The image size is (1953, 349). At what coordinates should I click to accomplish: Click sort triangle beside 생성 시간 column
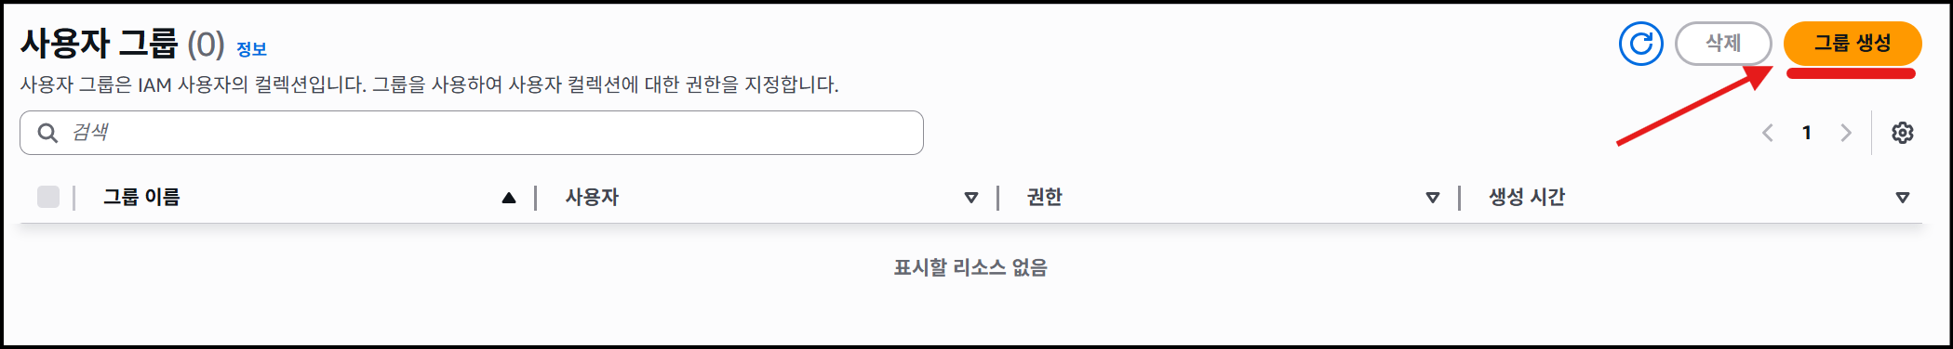[x=1903, y=198]
